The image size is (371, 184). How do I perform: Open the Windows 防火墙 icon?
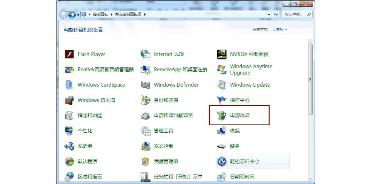click(69, 100)
